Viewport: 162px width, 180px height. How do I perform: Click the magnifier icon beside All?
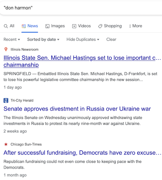6,26
